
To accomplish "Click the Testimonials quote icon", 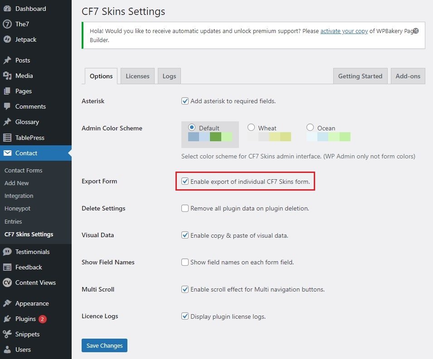I will coord(7,252).
